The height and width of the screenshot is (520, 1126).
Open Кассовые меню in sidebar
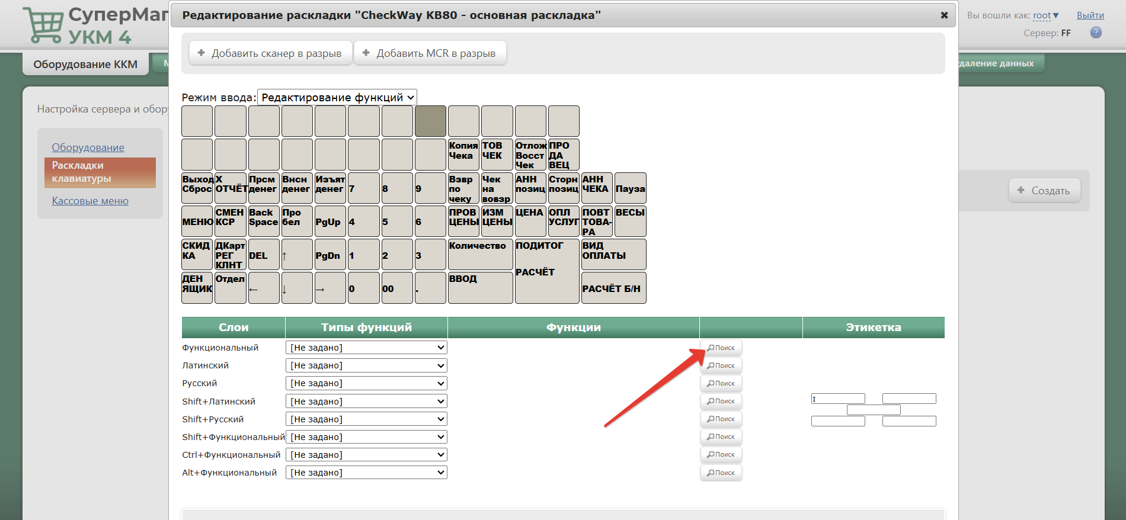(x=90, y=201)
